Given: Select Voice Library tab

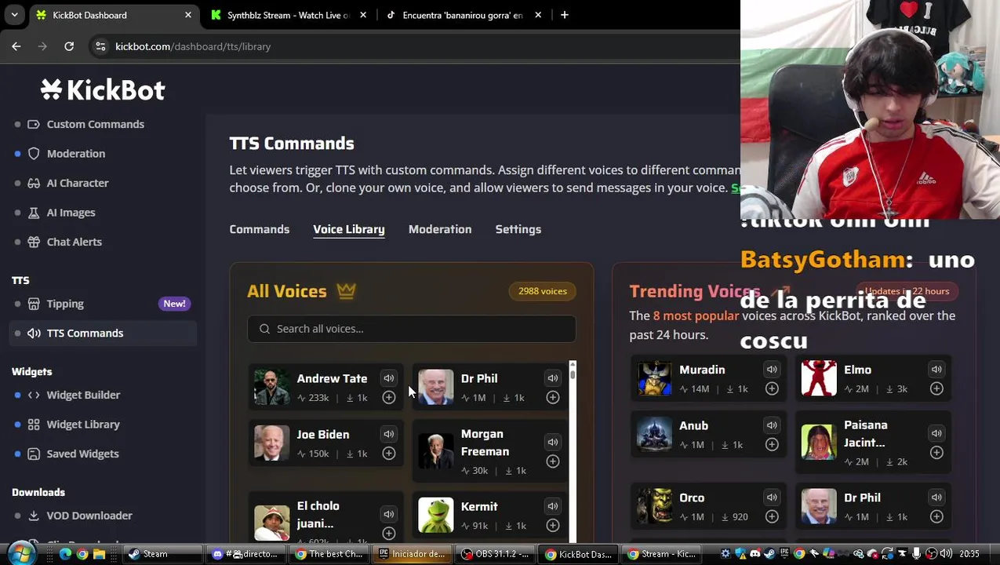Looking at the screenshot, I should tap(348, 229).
